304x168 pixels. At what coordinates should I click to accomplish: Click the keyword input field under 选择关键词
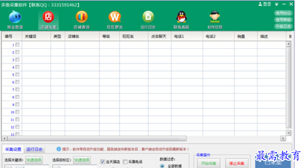[26, 166]
